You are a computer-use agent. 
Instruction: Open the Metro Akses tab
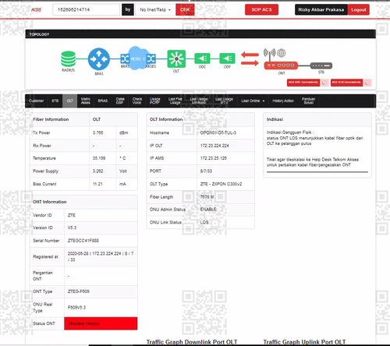(x=86, y=101)
